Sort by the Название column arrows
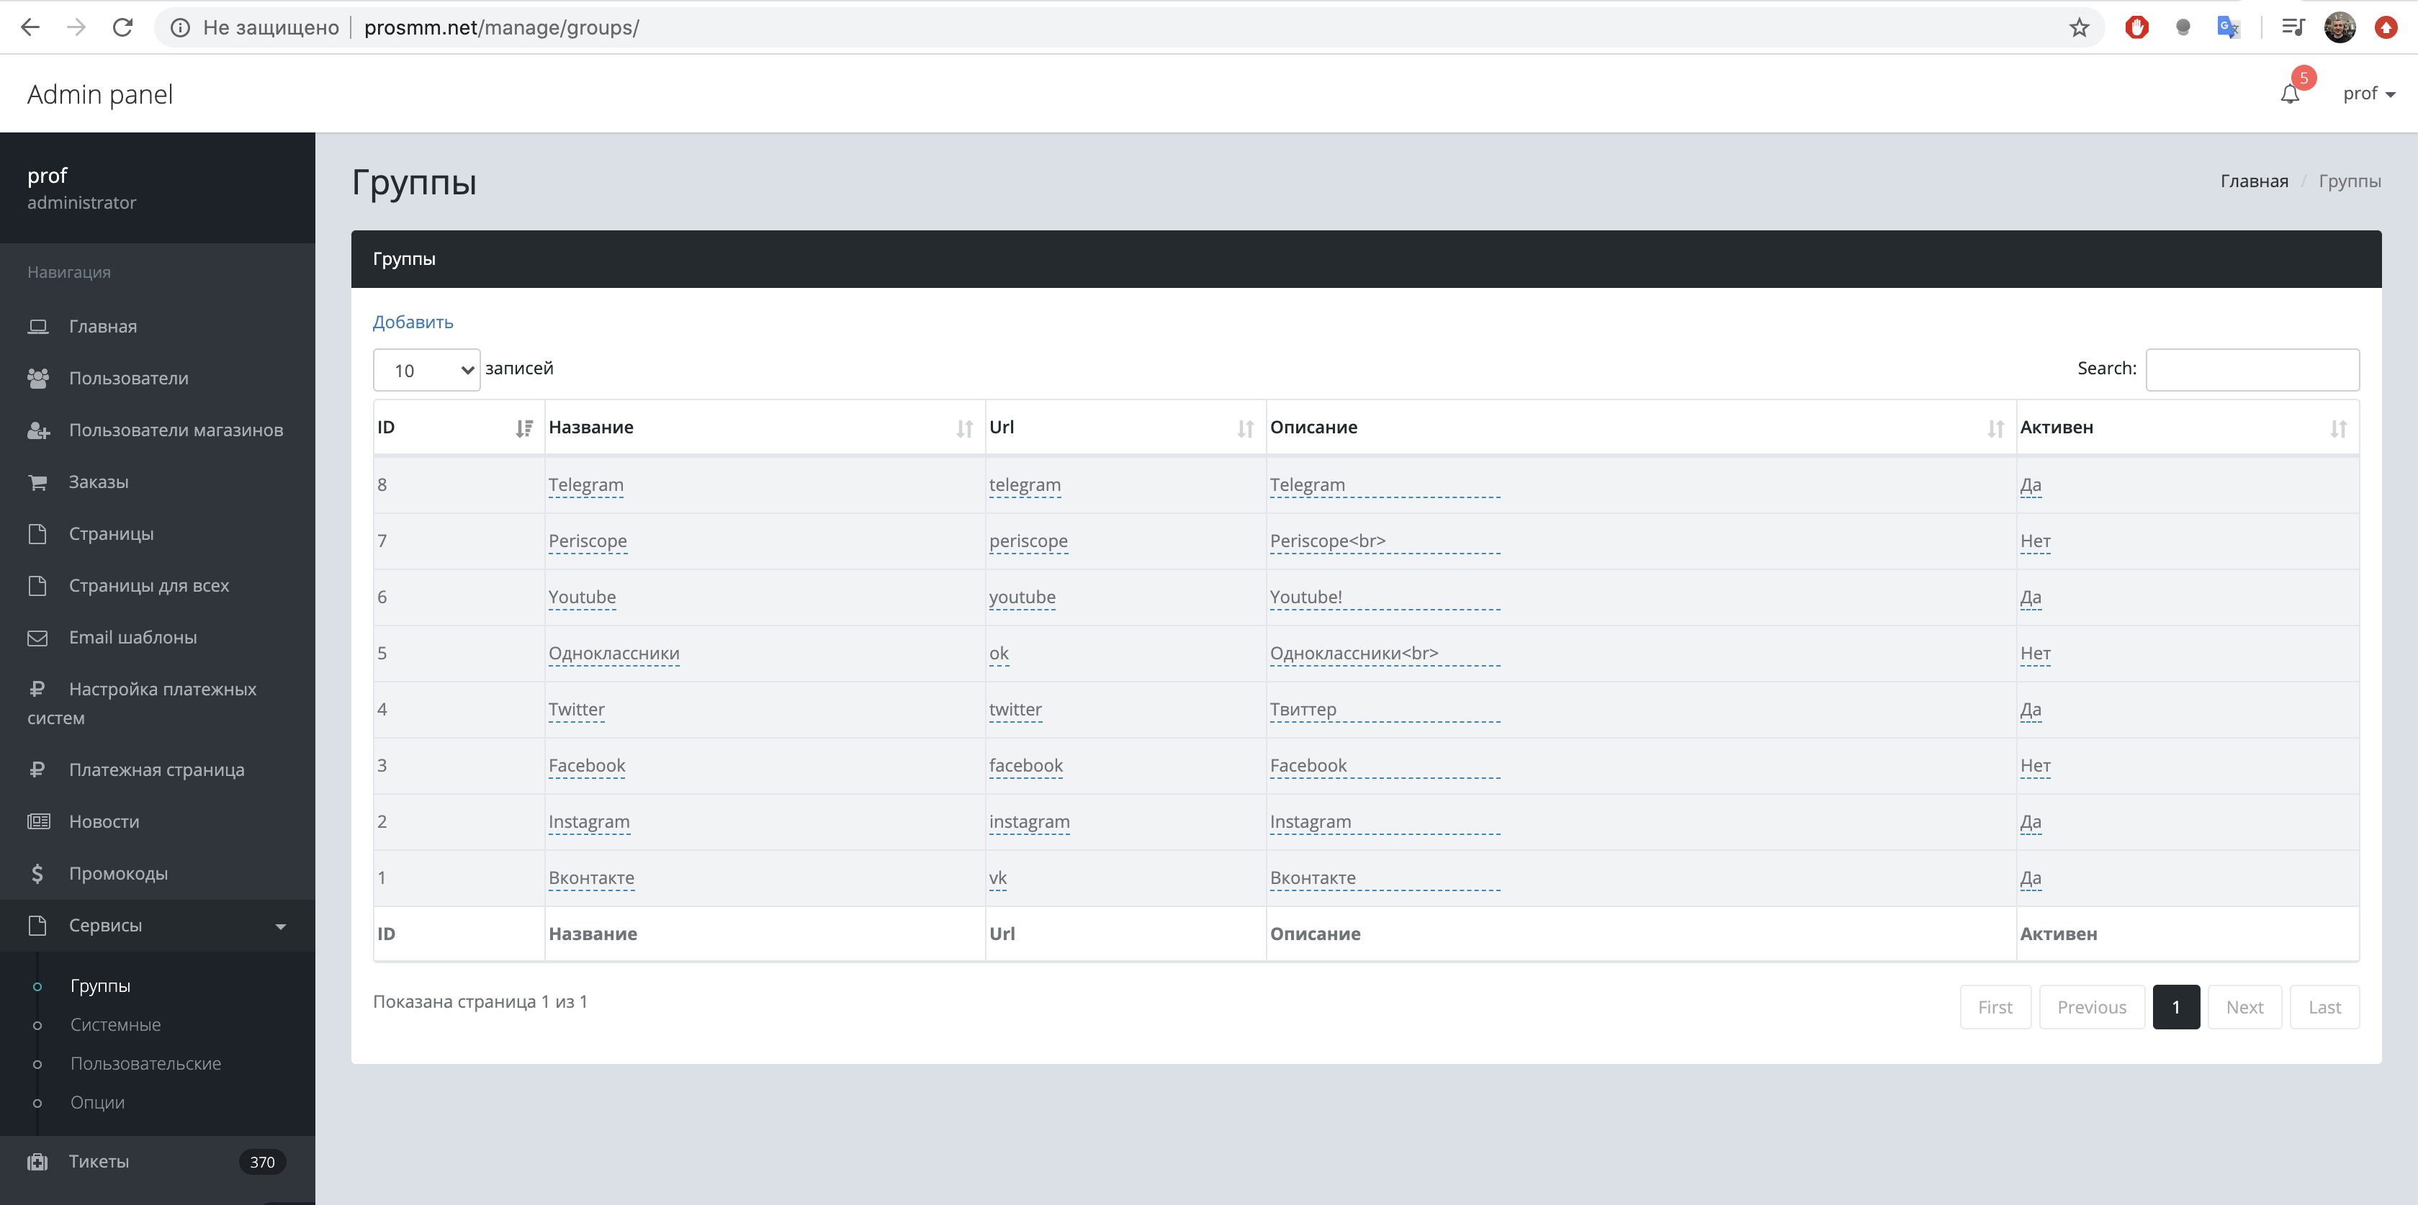The height and width of the screenshot is (1205, 2418). 964,429
